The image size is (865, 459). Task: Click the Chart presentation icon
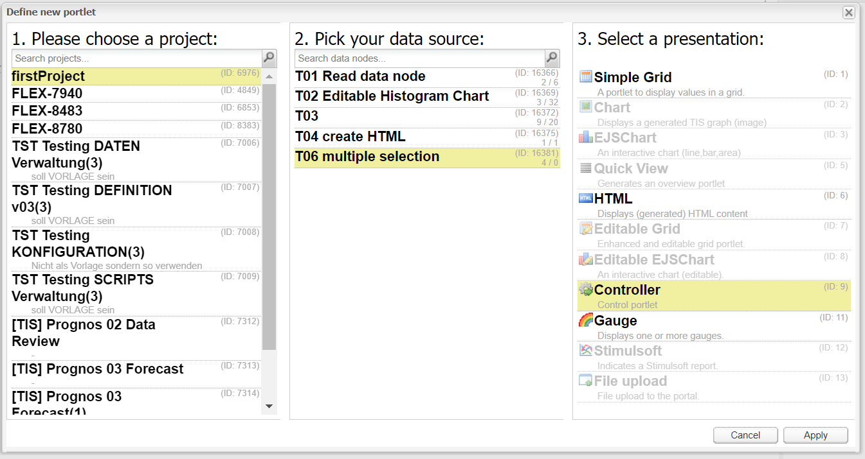(586, 107)
